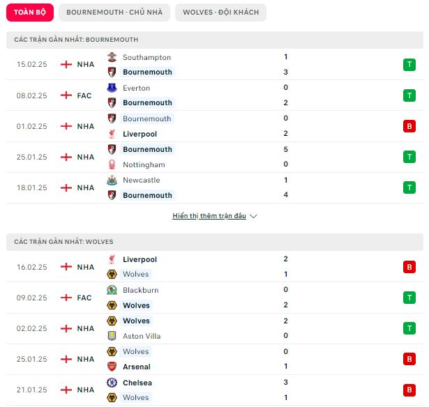Select the Toàn bộ tab
Image resolution: width=429 pixels, height=407 pixels.
pyautogui.click(x=30, y=13)
